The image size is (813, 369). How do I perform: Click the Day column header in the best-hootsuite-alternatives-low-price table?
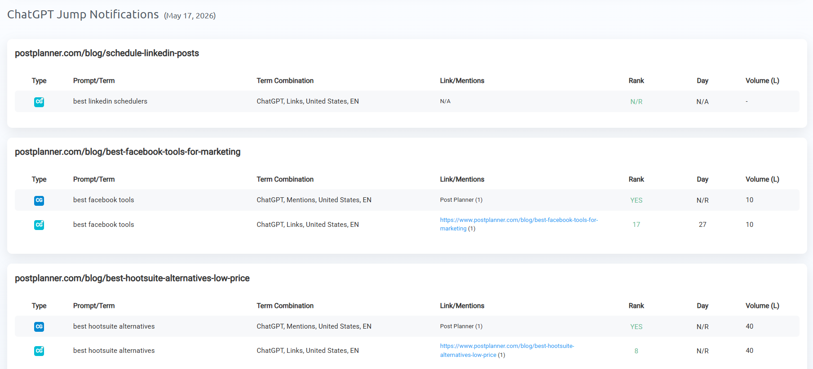[703, 306]
